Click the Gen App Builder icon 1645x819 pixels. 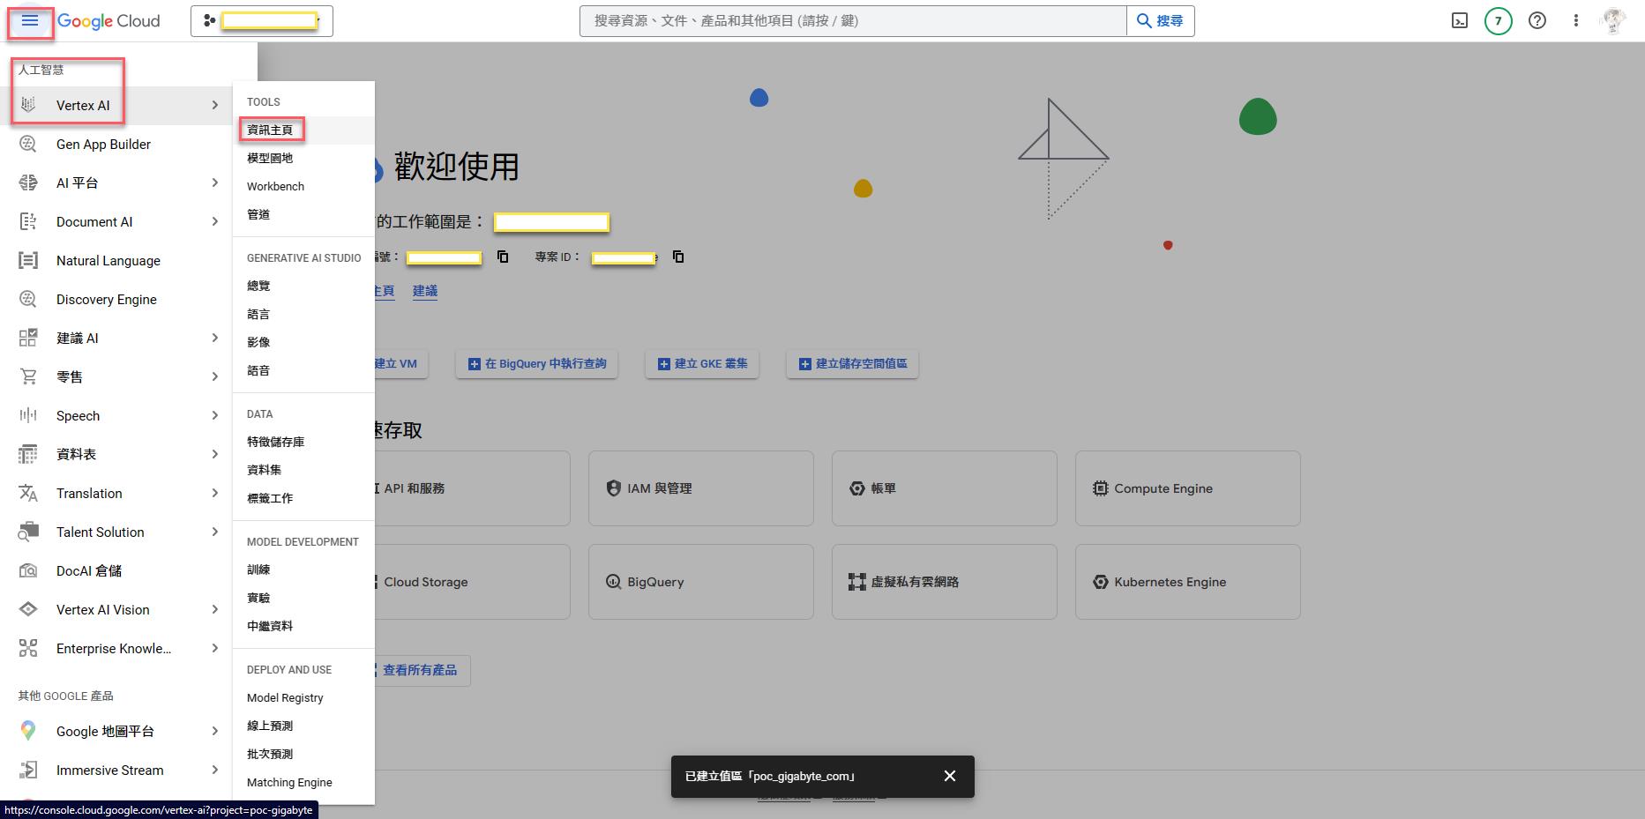coord(28,145)
